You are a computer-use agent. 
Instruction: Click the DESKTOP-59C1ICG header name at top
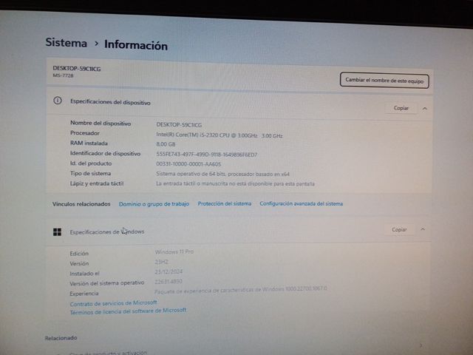pos(77,69)
